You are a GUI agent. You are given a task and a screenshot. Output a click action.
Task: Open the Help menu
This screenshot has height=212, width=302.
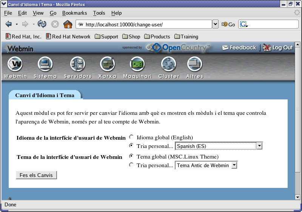[x=117, y=13]
